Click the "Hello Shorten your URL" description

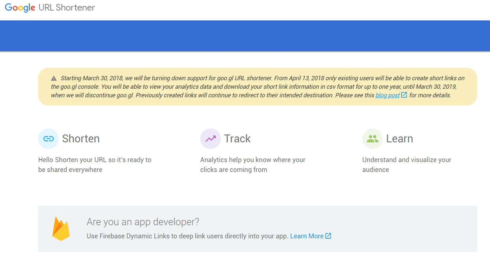[94, 165]
